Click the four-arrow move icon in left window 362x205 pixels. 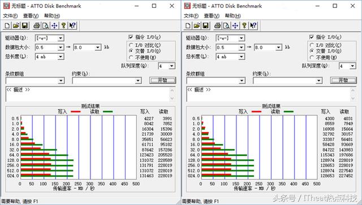pyautogui.click(x=54, y=25)
